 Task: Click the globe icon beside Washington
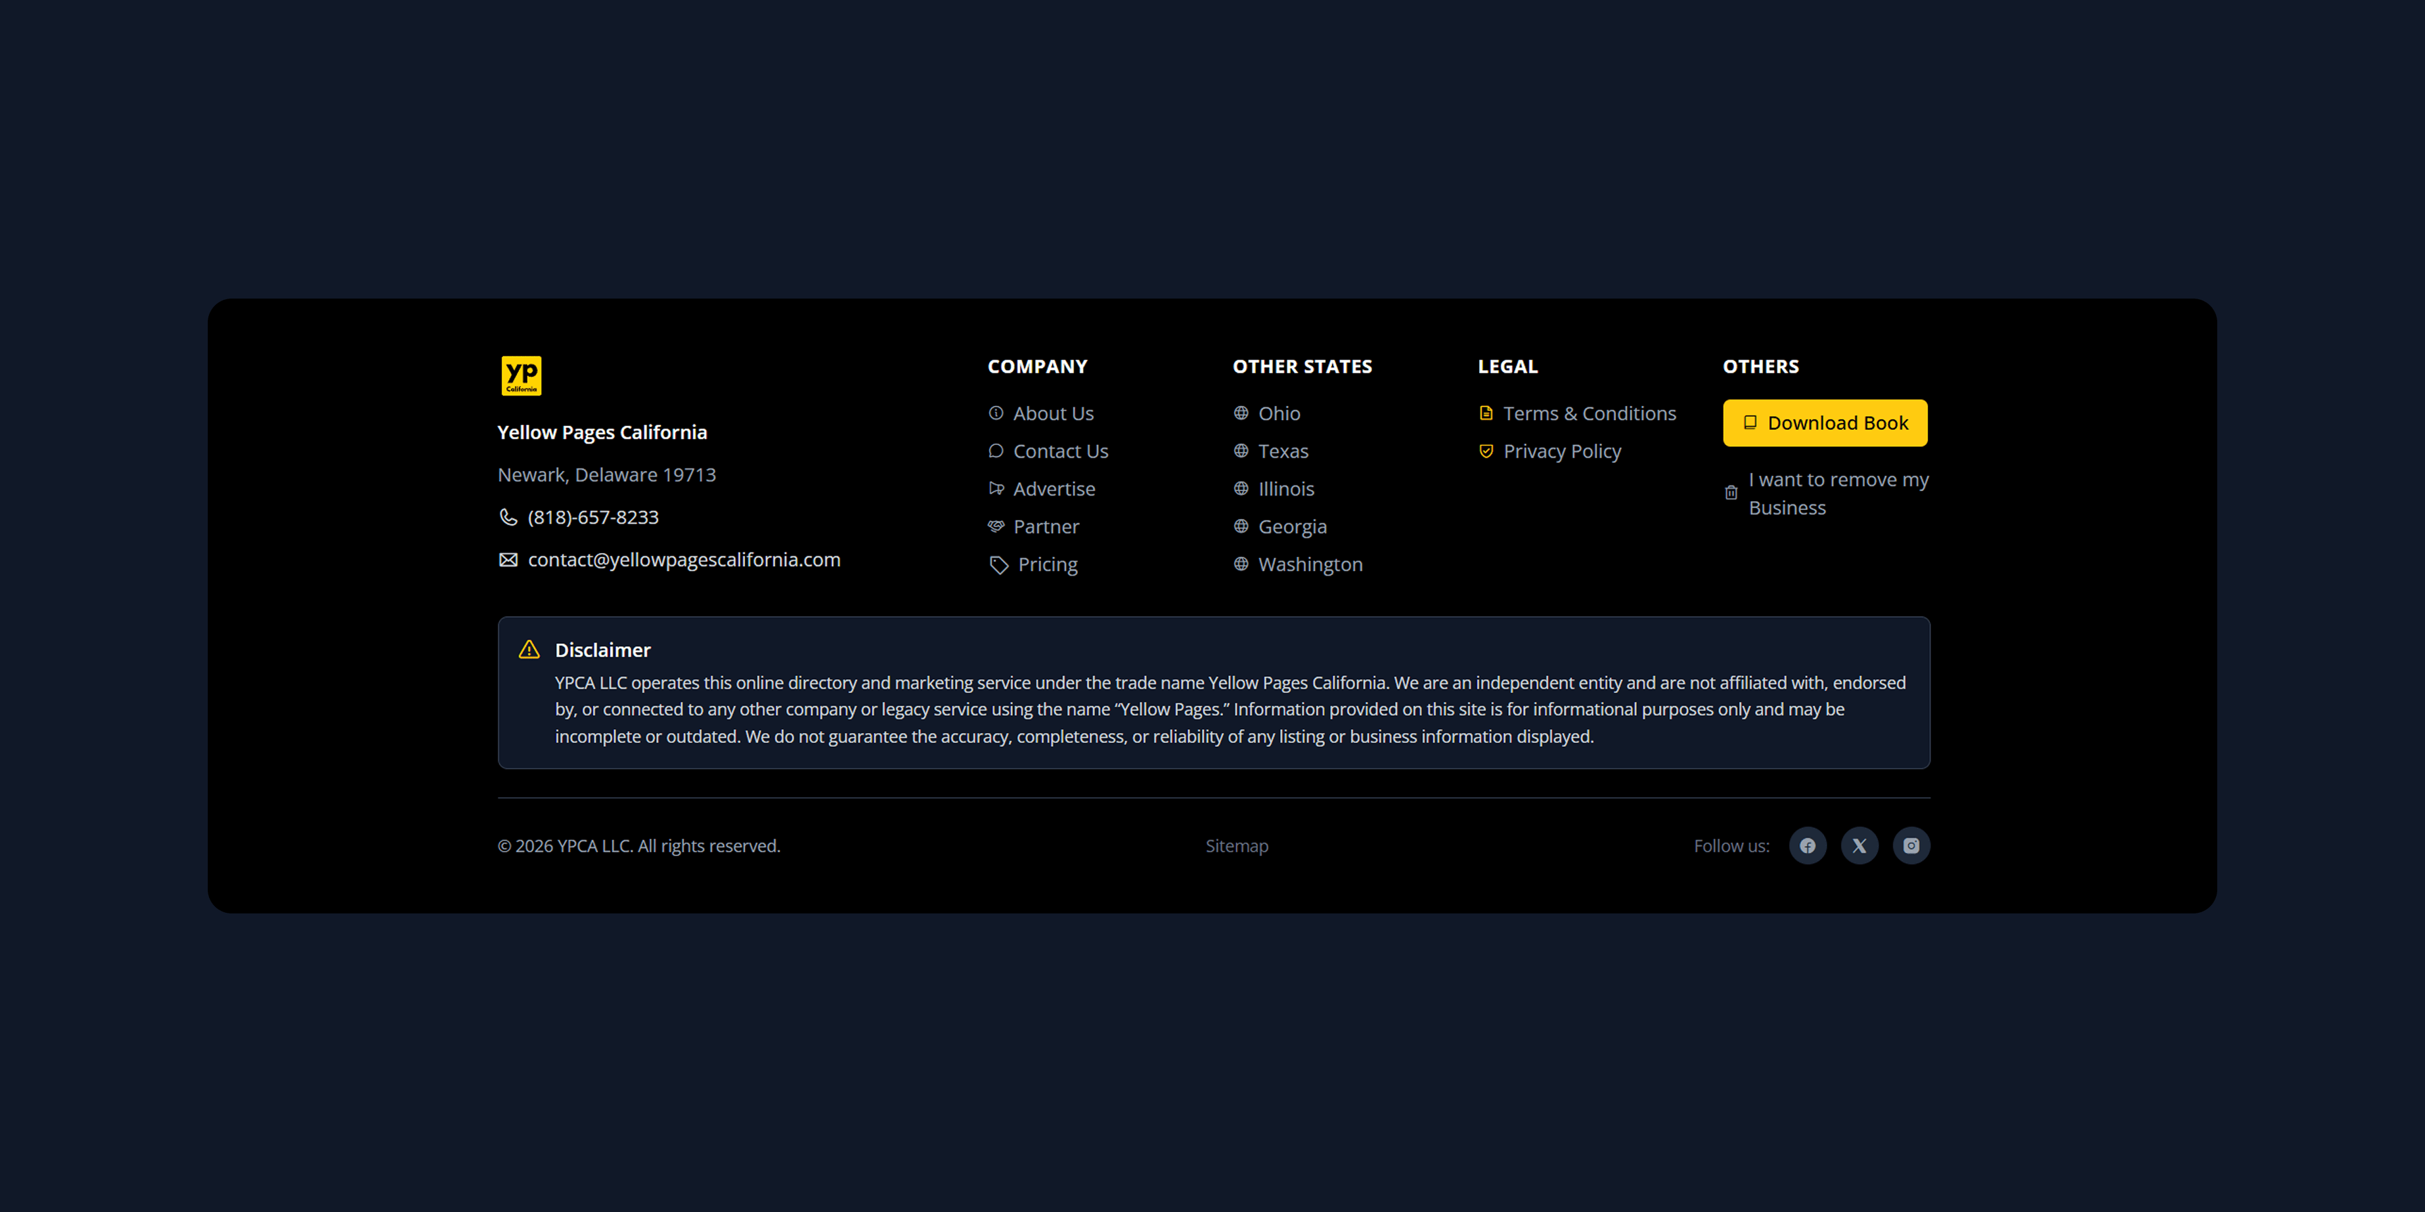pos(1241,564)
